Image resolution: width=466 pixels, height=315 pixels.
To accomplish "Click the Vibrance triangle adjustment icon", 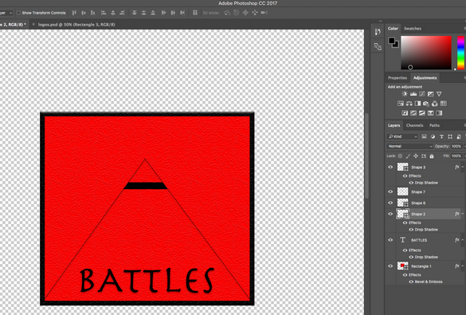I will 439,94.
